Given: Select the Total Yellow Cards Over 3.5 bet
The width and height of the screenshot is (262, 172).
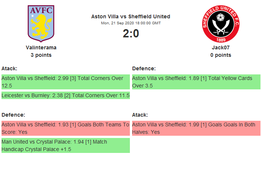Looking at the screenshot, I should coord(196,82).
